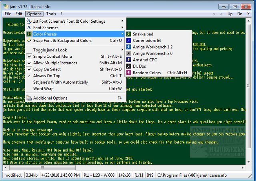
Task: Click the 142x36 dimensions status field
Action: tap(124, 175)
